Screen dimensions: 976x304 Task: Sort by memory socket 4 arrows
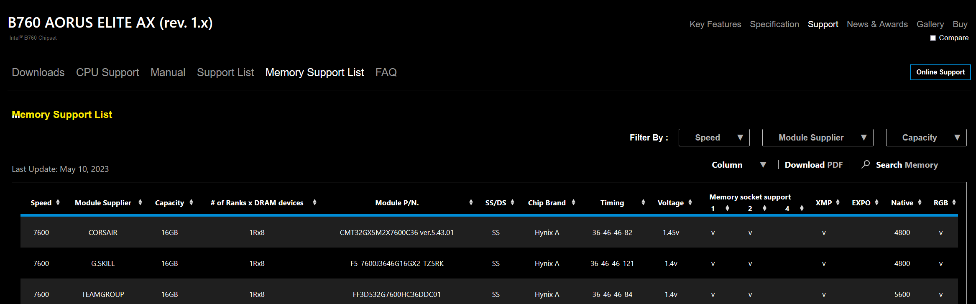[x=802, y=208]
